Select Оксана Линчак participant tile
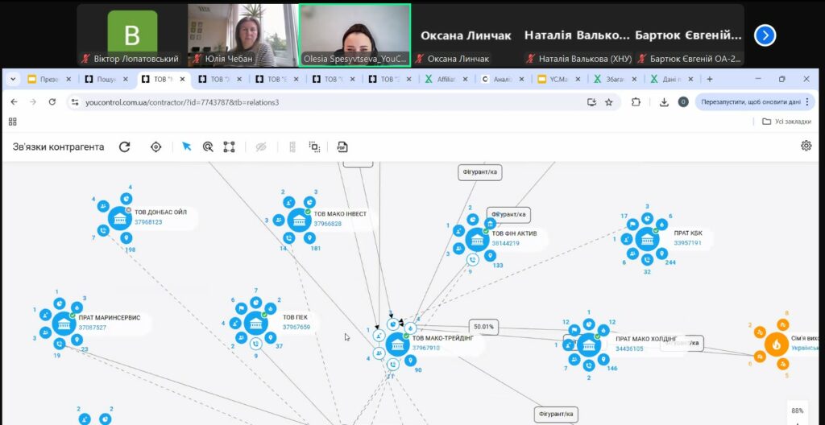This screenshot has height=425, width=825. tap(466, 35)
